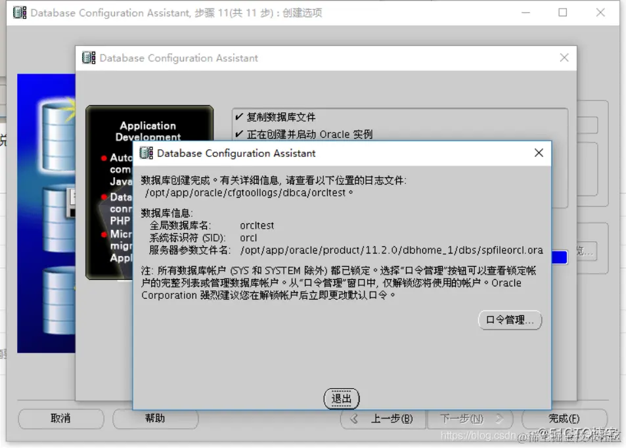
Task: Click the 退出 exit button
Action: click(x=341, y=398)
